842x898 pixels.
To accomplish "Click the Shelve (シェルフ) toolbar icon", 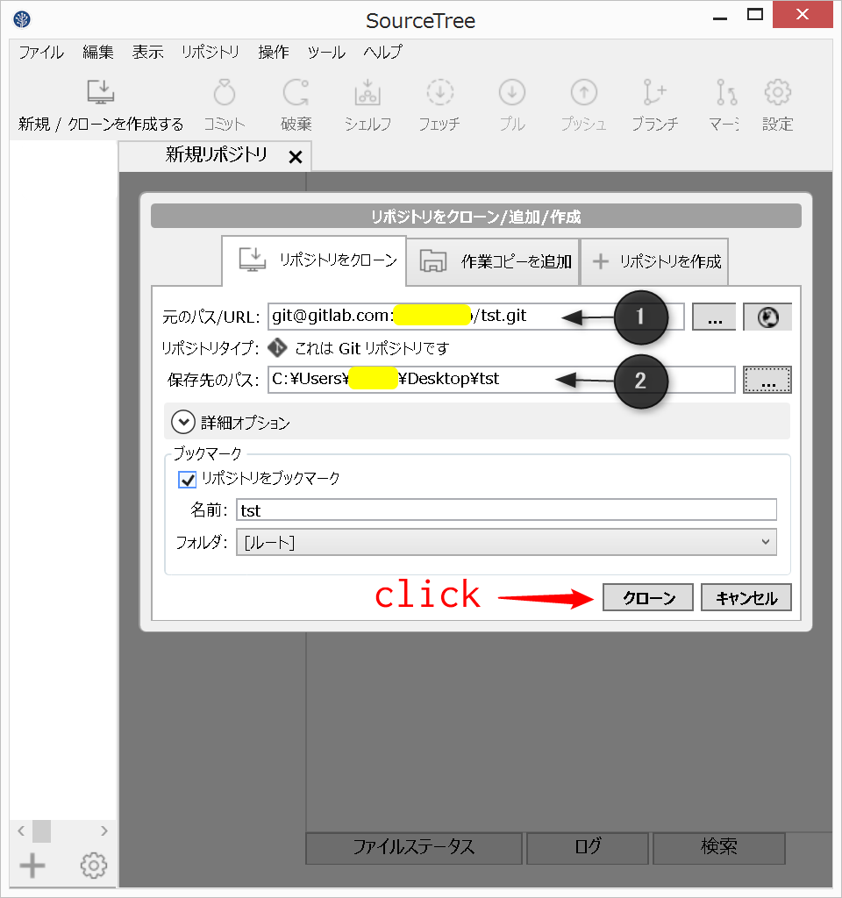I will point(367,91).
